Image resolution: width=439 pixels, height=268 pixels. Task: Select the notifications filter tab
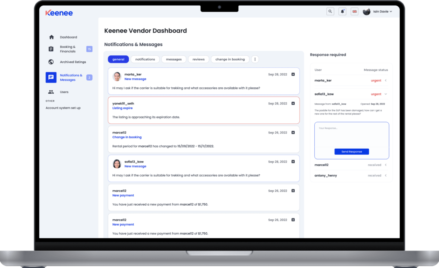point(145,59)
